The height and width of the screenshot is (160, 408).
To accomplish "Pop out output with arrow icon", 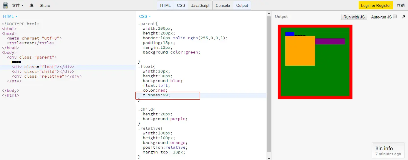I will (x=404, y=17).
